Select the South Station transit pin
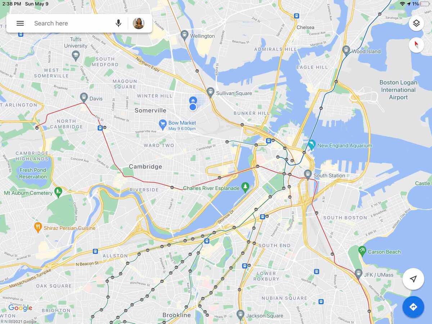This screenshot has width=432, height=324. [307, 175]
